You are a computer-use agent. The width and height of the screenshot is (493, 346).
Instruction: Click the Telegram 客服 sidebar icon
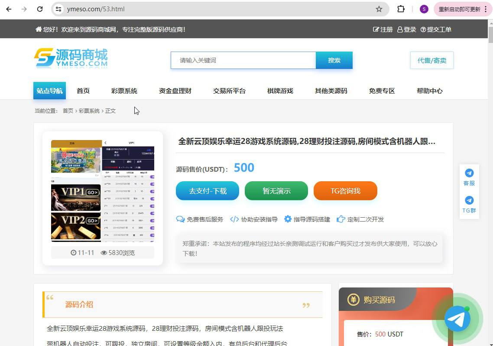pos(469,173)
